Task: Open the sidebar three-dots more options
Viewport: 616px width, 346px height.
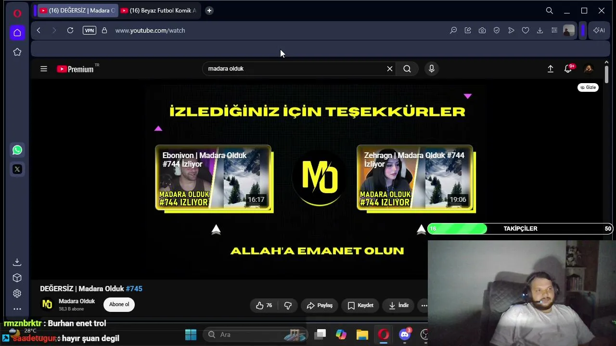Action: [17, 309]
